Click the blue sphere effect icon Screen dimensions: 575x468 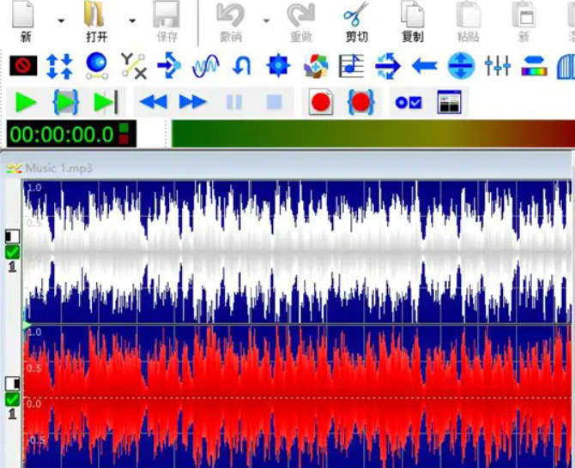(96, 66)
